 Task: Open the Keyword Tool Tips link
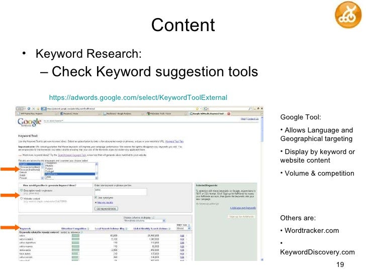tap(174, 142)
